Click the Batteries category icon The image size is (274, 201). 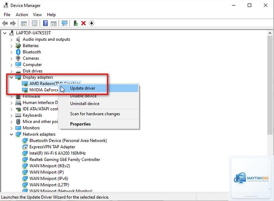[x=18, y=46]
